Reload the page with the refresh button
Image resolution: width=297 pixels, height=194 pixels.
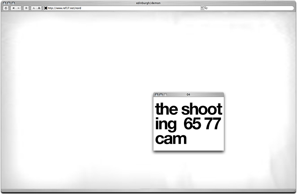6,8
